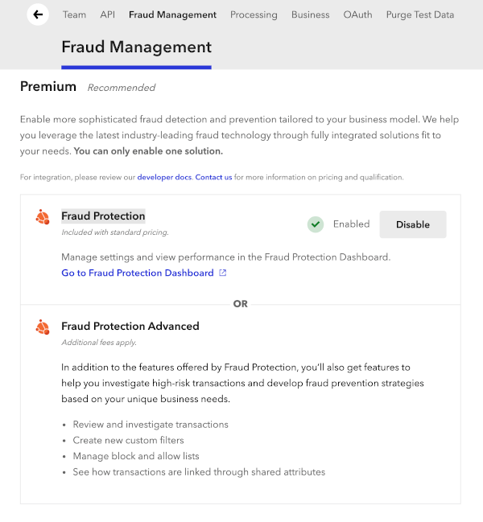Image resolution: width=483 pixels, height=522 pixels.
Task: Open the Purge Test Data tab
Action: [x=419, y=14]
